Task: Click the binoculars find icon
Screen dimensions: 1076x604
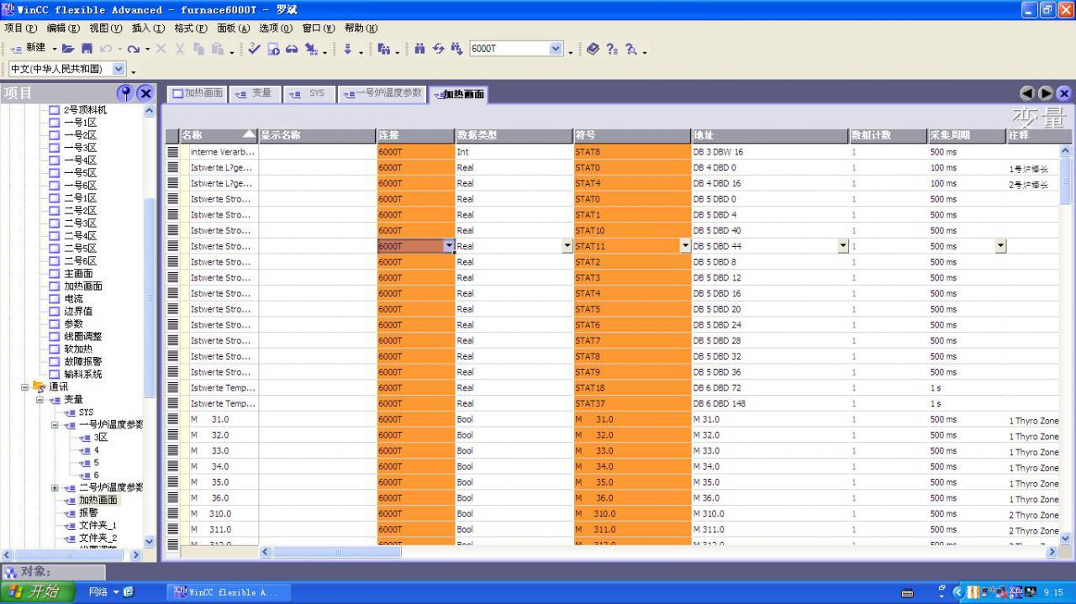Action: pyautogui.click(x=420, y=49)
